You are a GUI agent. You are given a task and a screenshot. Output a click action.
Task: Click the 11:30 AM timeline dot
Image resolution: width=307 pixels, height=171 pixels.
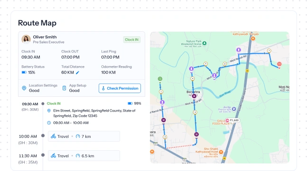pyautogui.click(x=43, y=155)
